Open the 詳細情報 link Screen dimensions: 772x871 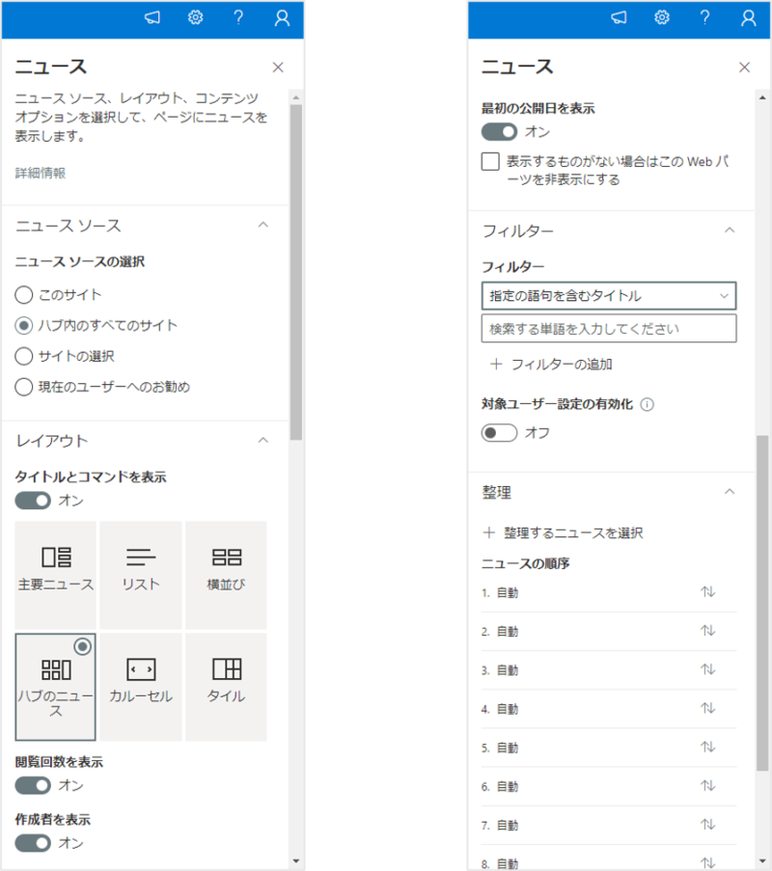point(41,173)
